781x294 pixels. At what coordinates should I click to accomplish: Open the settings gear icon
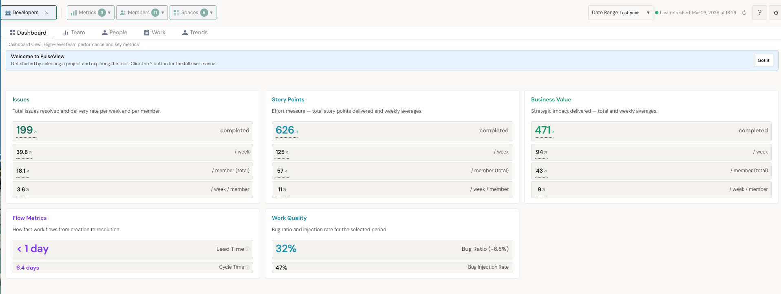click(x=776, y=13)
